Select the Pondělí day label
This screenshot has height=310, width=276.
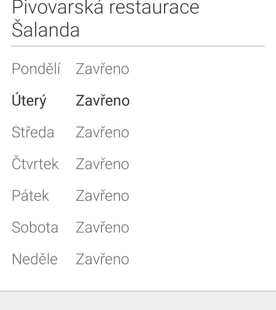tap(36, 69)
